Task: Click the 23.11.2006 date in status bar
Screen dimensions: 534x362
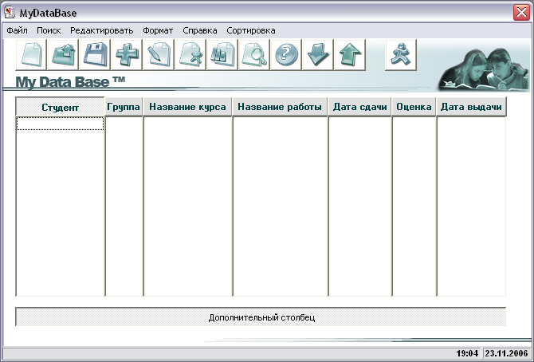Action: 507,353
